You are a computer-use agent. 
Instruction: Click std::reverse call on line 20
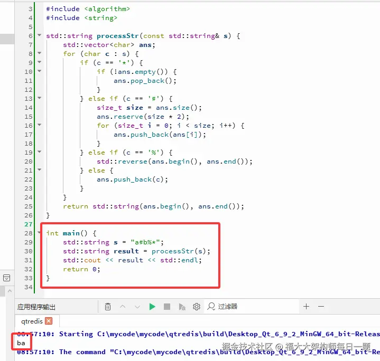(174, 161)
